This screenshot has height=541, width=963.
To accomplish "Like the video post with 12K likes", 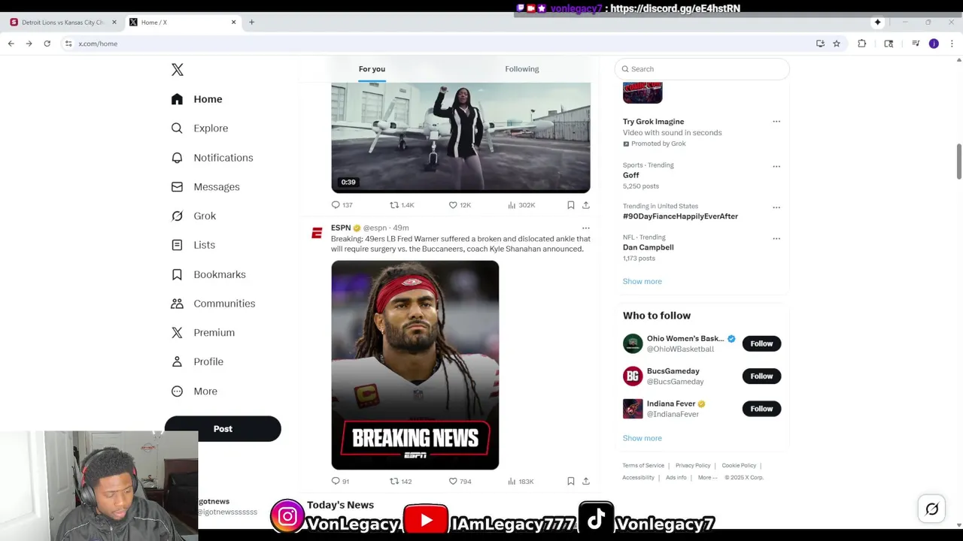I will pyautogui.click(x=460, y=205).
